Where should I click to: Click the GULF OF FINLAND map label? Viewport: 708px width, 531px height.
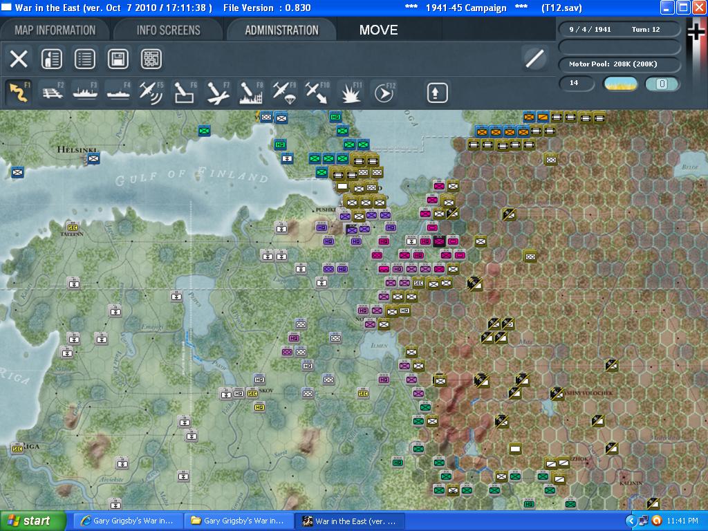tap(192, 176)
